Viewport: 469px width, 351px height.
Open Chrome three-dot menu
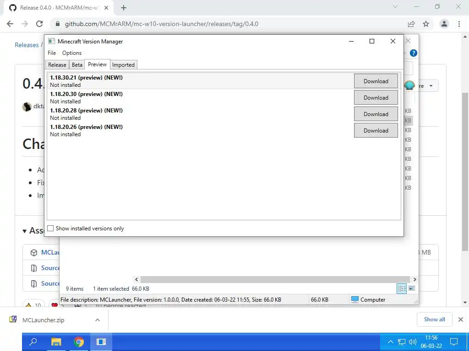(459, 24)
